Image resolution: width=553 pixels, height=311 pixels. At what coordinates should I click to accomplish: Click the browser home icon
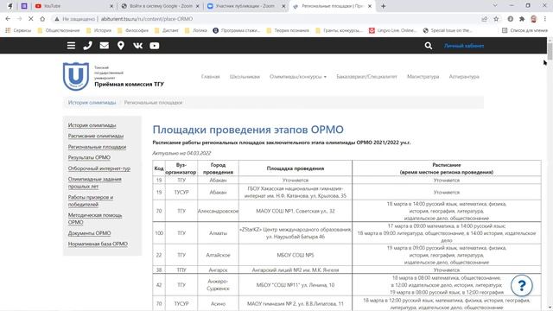tap(42, 19)
